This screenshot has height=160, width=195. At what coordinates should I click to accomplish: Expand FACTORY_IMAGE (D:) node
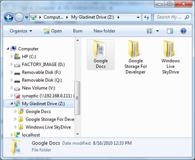[12, 64]
